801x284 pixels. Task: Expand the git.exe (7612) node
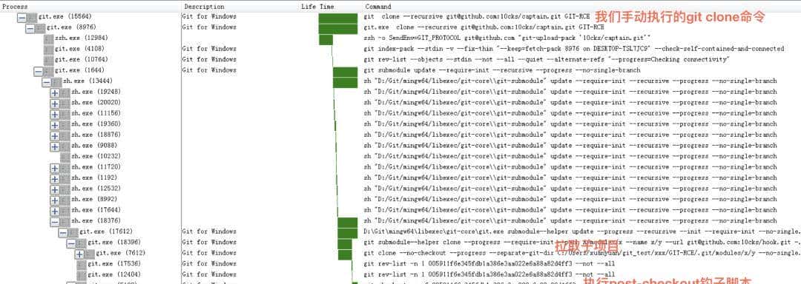79,254
